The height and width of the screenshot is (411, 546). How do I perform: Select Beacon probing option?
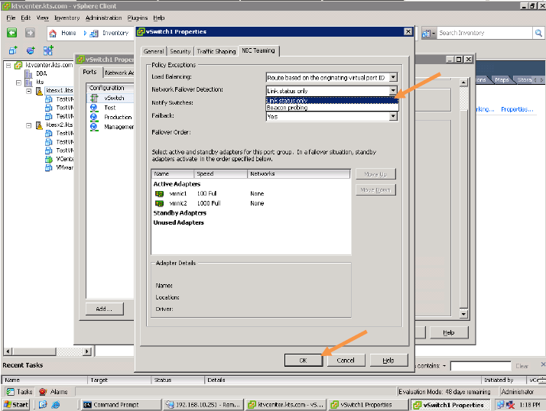point(332,108)
